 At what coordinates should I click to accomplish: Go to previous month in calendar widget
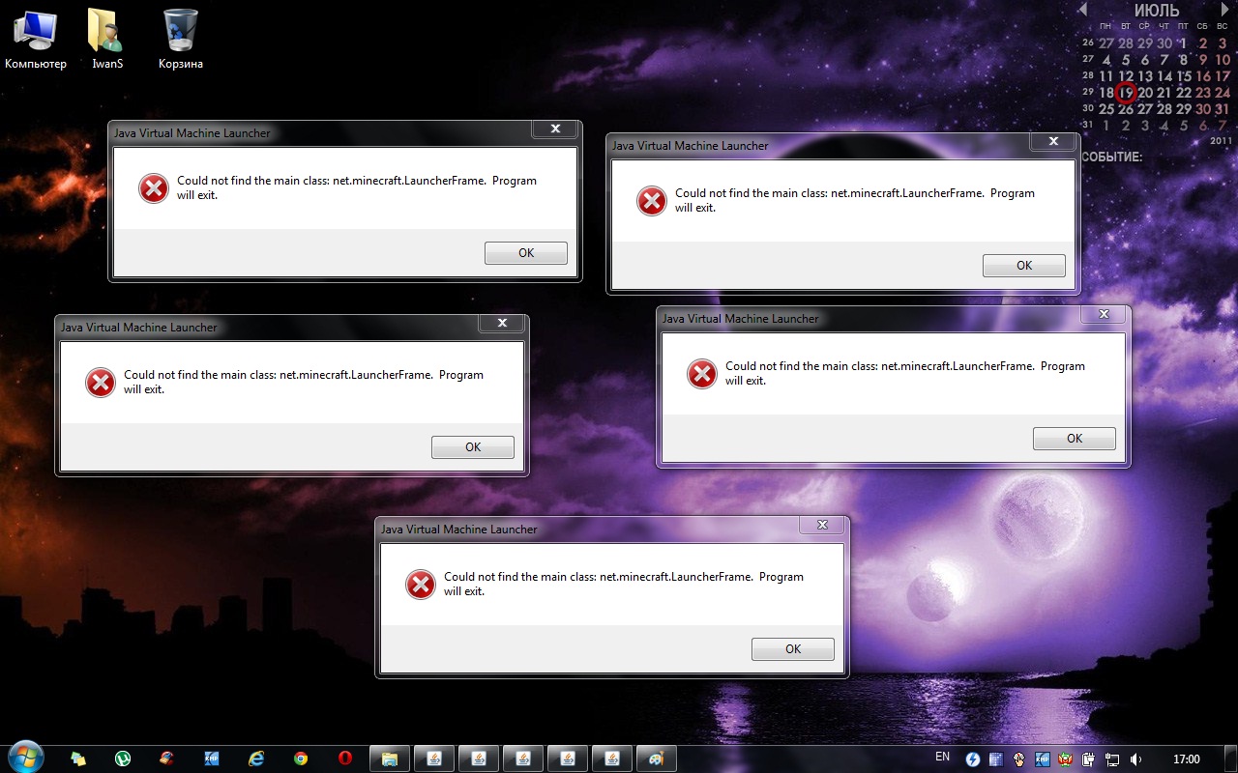(x=1082, y=10)
